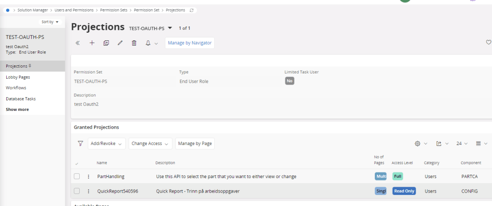Click the plus icon to add new

point(92,43)
